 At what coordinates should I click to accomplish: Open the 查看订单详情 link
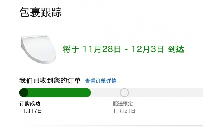pos(101,81)
